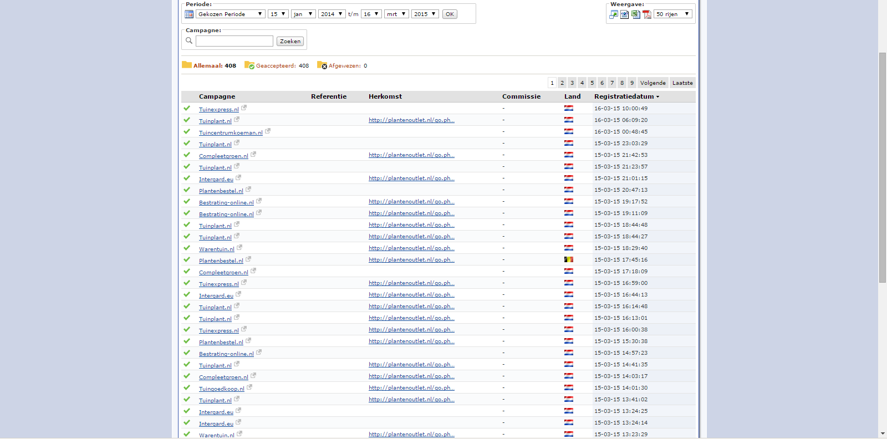Open the results in a new window icon

pos(614,14)
